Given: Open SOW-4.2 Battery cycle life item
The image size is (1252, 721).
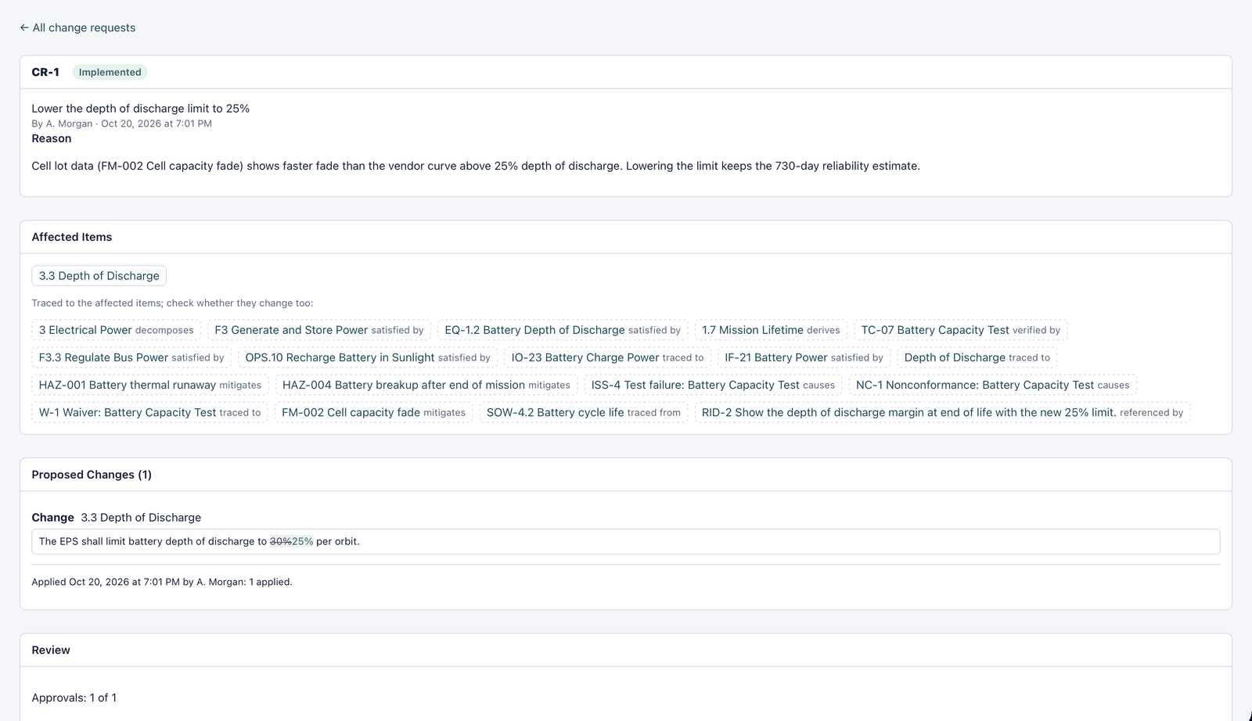Looking at the screenshot, I should point(584,412).
